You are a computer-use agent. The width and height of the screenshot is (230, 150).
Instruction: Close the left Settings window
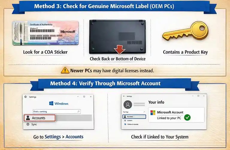(x=91, y=97)
